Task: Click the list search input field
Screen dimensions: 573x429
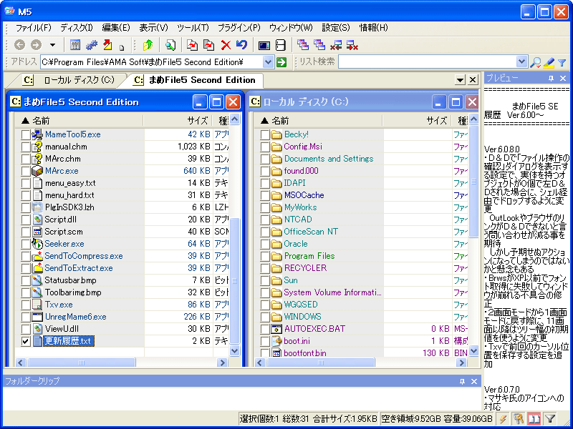Action: tap(427, 62)
